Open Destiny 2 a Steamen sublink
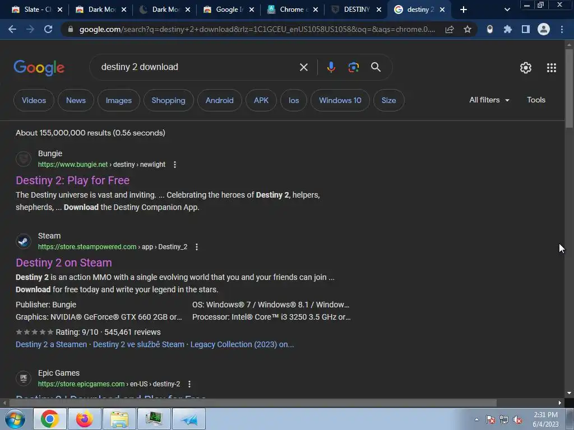 pos(51,344)
